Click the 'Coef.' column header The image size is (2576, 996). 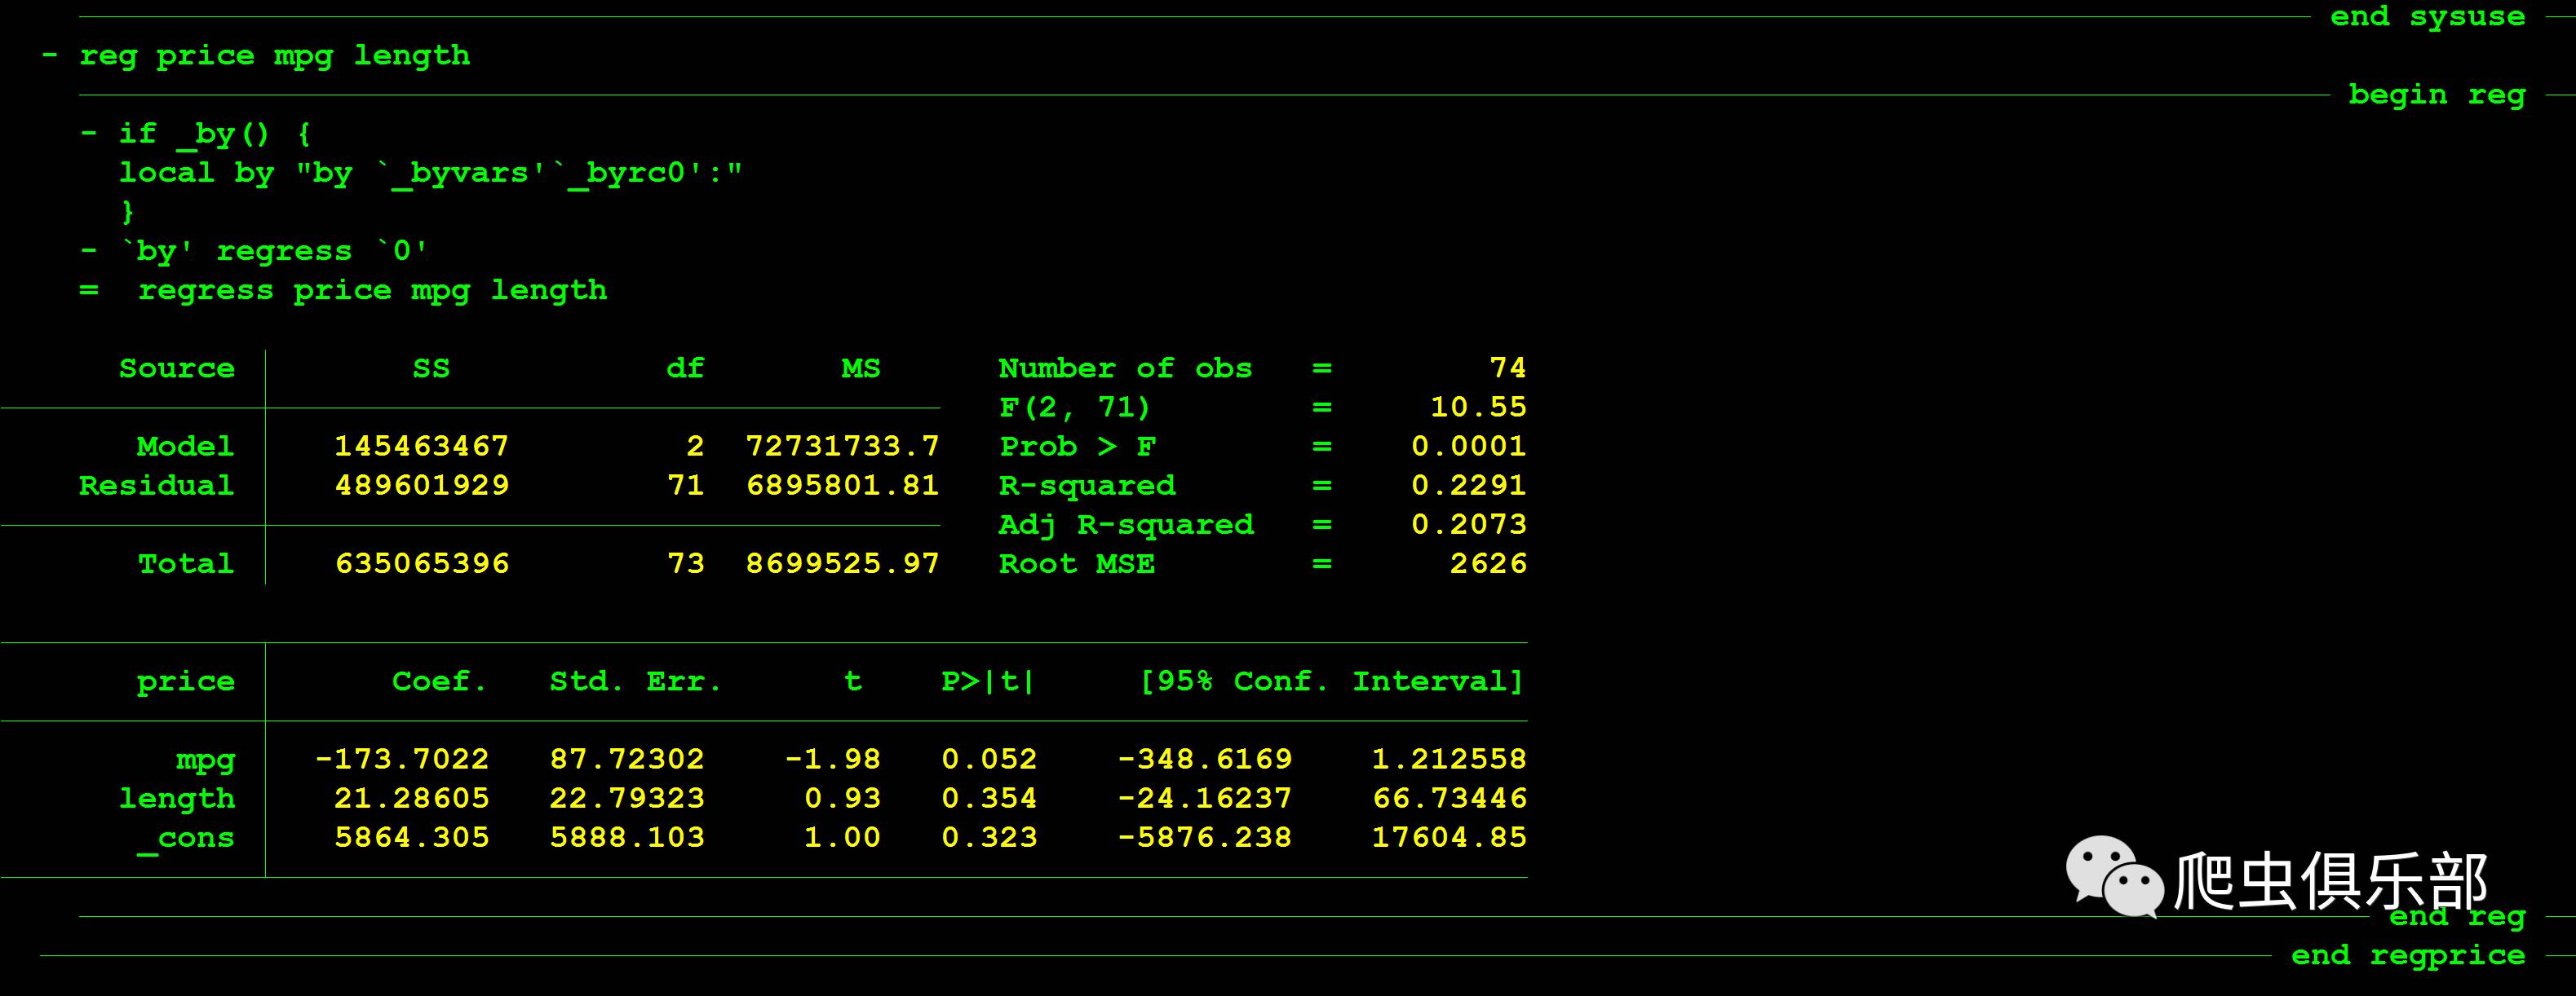point(439,681)
